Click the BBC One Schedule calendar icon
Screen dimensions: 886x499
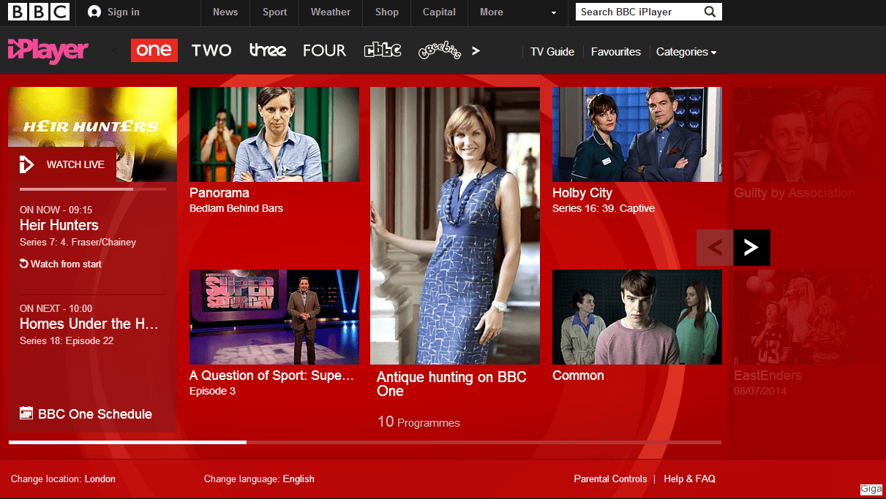26,414
